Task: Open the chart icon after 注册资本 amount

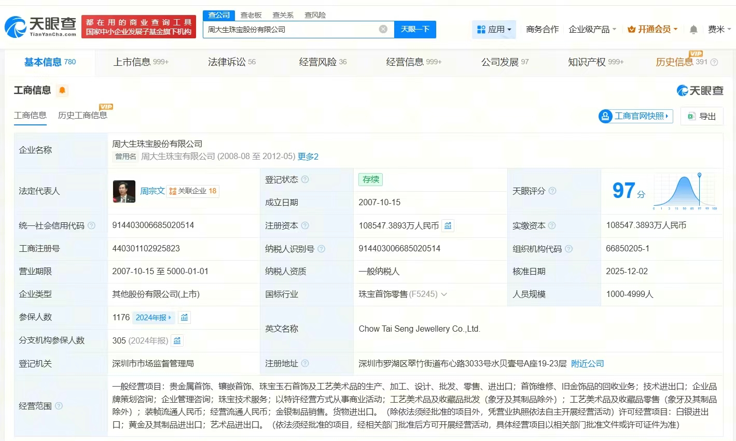Action: coord(448,225)
